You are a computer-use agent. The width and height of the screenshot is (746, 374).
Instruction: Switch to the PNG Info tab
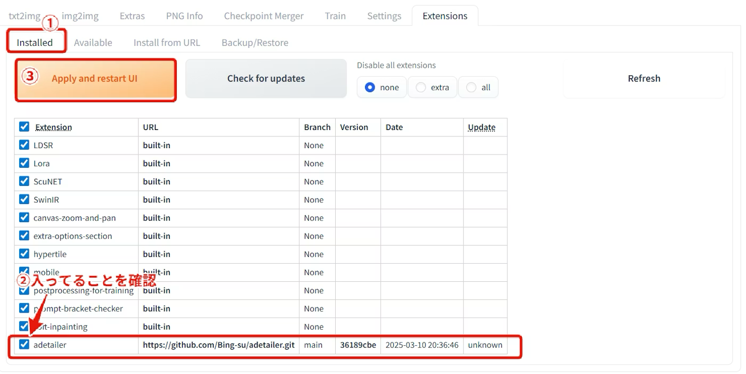[184, 16]
